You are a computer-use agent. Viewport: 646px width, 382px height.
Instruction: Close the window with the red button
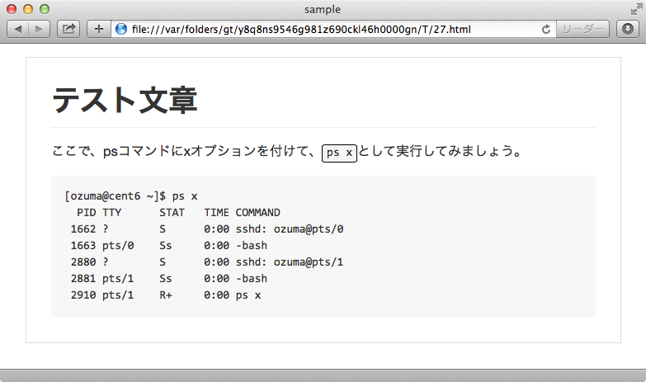click(x=12, y=9)
